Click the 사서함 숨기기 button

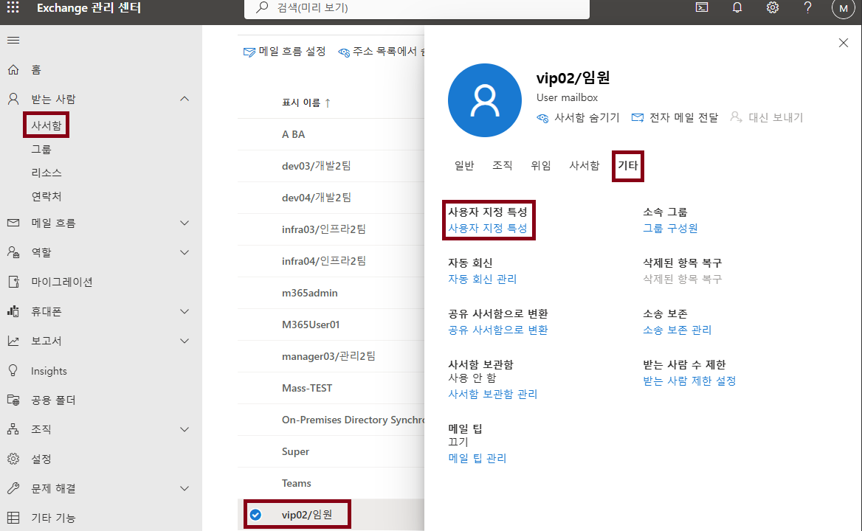point(578,117)
